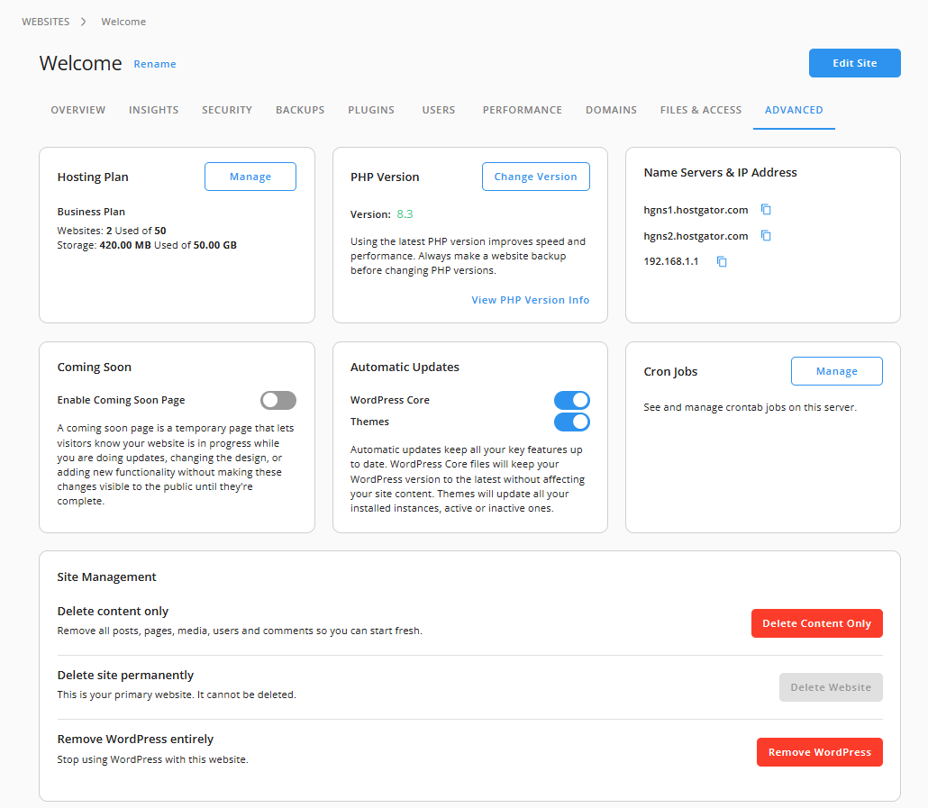Go to the Domains tab

(x=611, y=110)
